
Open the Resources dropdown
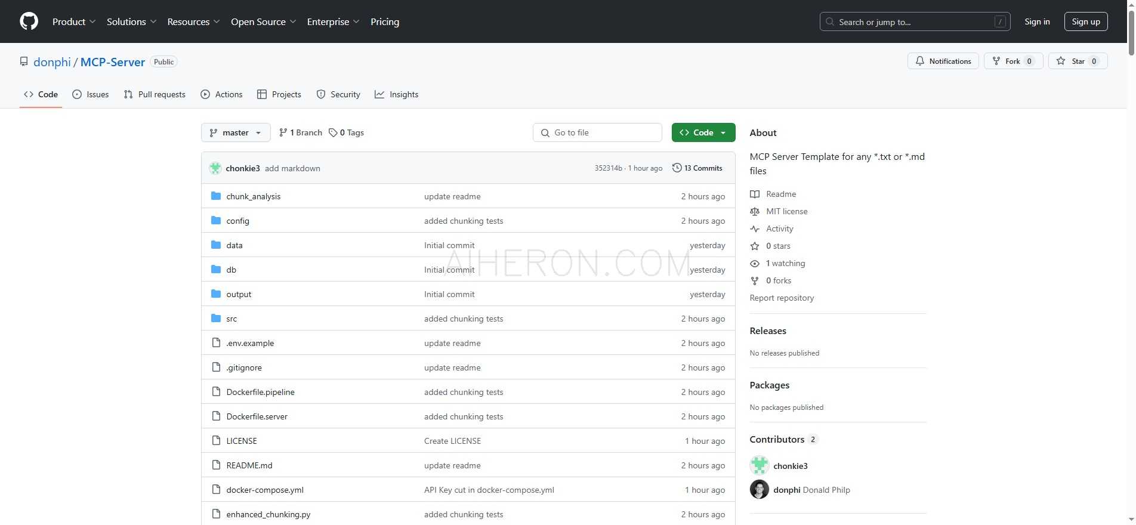(193, 21)
